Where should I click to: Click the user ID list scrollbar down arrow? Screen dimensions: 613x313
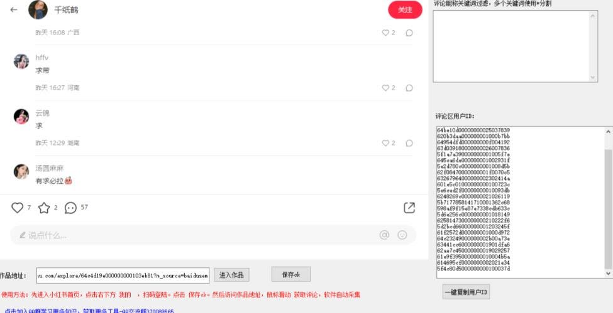(x=608, y=273)
